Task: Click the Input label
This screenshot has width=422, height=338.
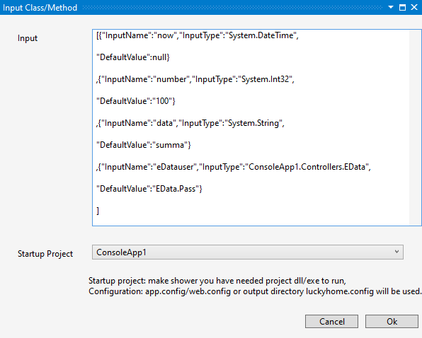Action: point(28,38)
